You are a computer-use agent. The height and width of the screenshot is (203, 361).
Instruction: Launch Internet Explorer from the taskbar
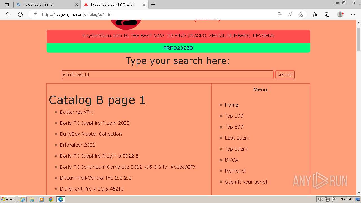click(22, 199)
